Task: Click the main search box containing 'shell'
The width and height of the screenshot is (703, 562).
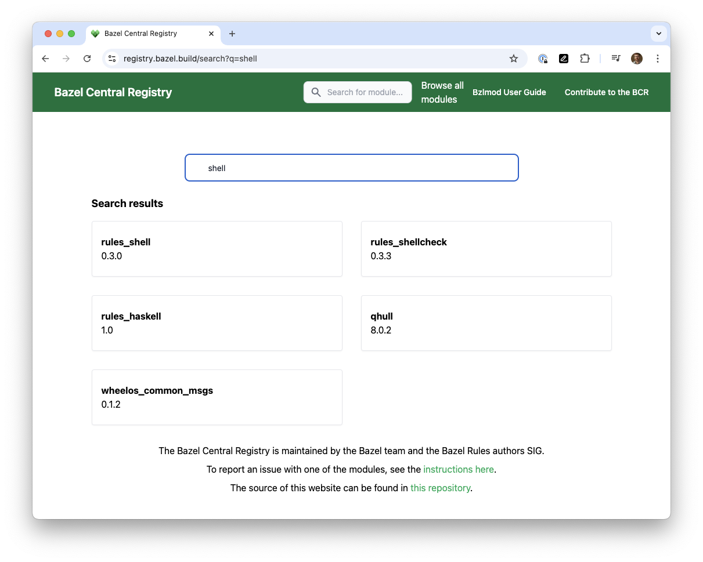Action: click(x=351, y=168)
